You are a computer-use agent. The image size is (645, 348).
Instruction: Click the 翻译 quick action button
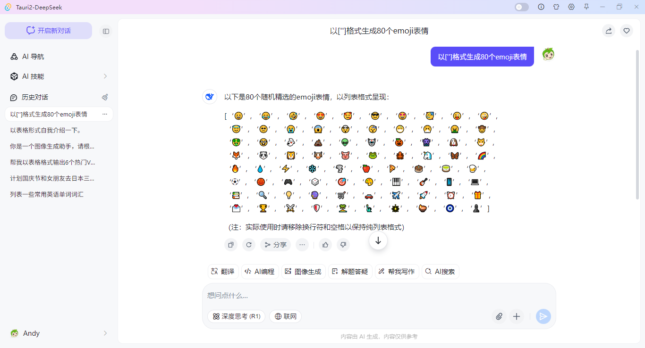(223, 272)
